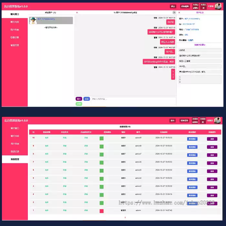Open 聊天窗口 in 客服管理 screen sidebar
226x226 pixels.
(15, 128)
